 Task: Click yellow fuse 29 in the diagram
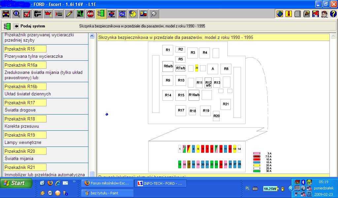click(197, 68)
